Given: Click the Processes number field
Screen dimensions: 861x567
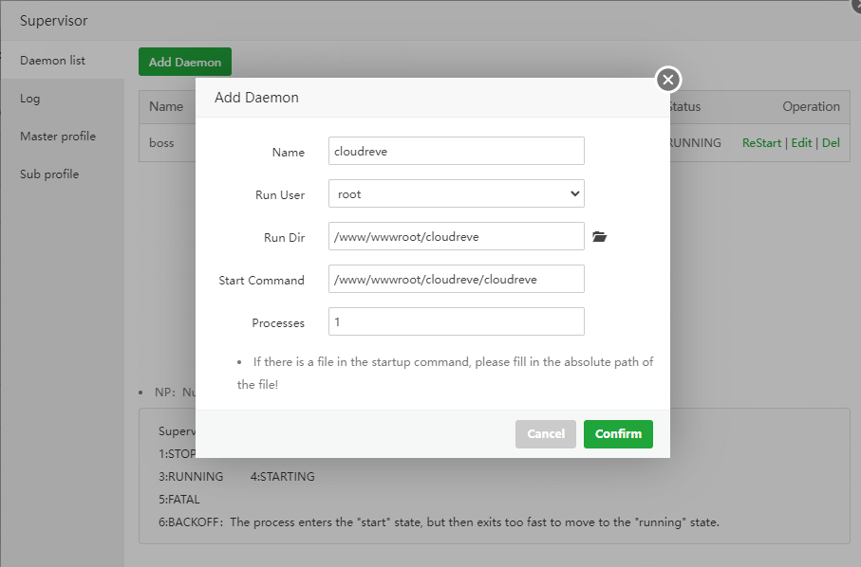Looking at the screenshot, I should pyautogui.click(x=456, y=321).
